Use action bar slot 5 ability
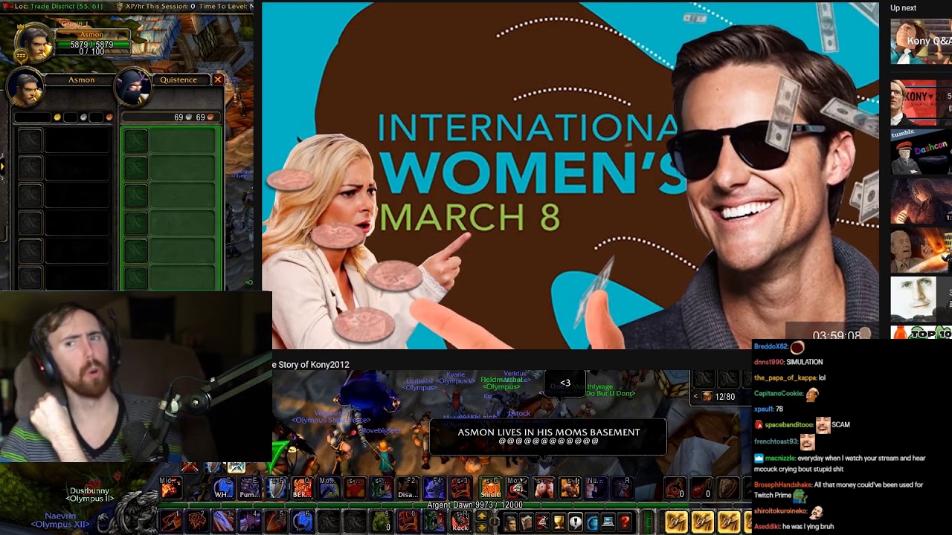The image size is (952, 535). coord(276,521)
